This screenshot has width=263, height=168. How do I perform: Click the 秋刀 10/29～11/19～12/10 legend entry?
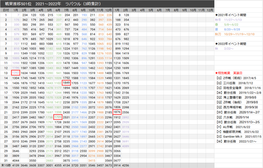pyautogui.click(x=235, y=34)
